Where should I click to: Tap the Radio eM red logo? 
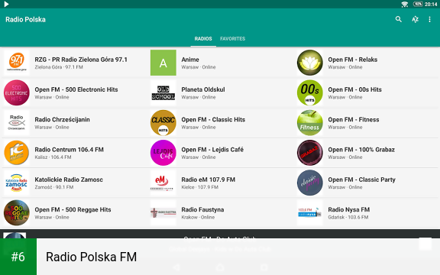163,183
